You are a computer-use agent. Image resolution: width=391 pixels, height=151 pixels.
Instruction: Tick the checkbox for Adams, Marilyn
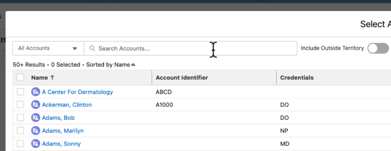pyautogui.click(x=21, y=131)
